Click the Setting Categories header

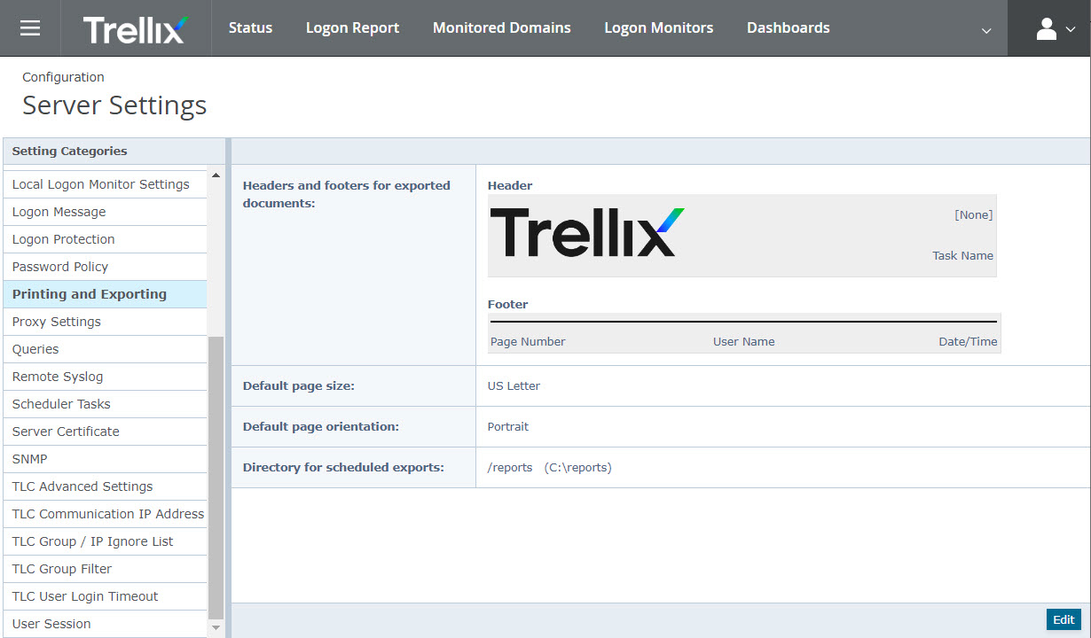(x=69, y=151)
